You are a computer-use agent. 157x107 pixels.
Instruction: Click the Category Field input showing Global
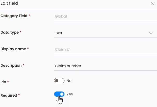(106, 17)
